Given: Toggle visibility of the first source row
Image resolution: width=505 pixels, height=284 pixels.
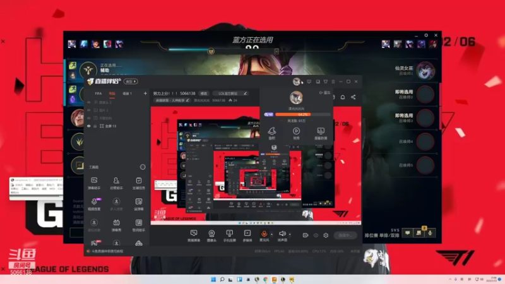Looking at the screenshot, I should (89, 102).
